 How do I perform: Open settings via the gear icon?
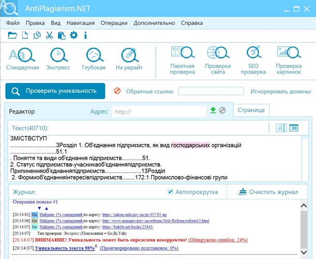(73, 35)
